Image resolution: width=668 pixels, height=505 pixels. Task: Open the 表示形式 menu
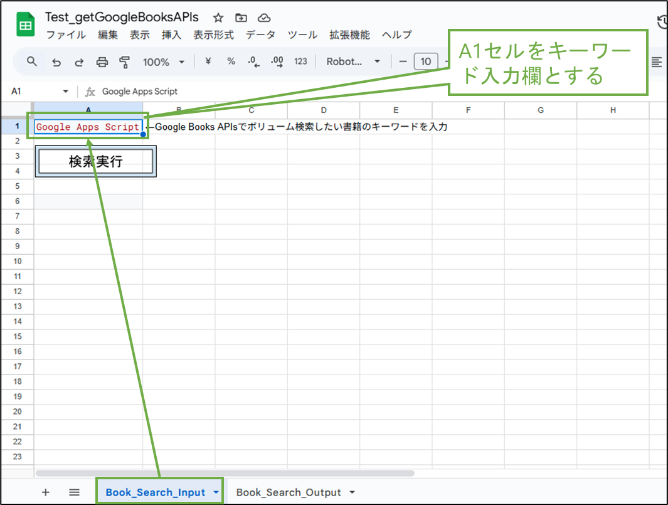213,35
